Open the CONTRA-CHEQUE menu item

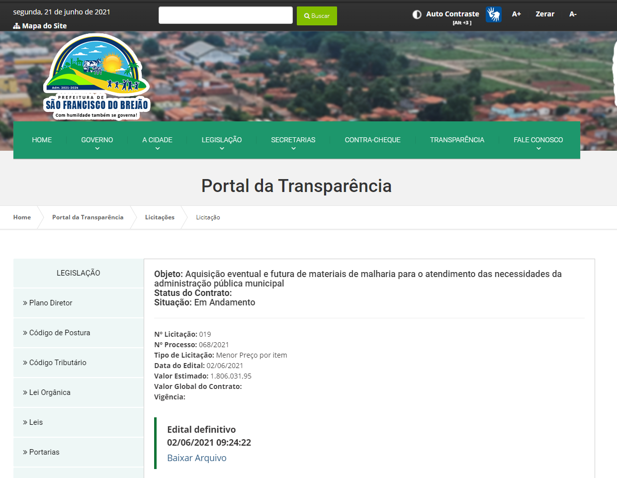pos(372,140)
